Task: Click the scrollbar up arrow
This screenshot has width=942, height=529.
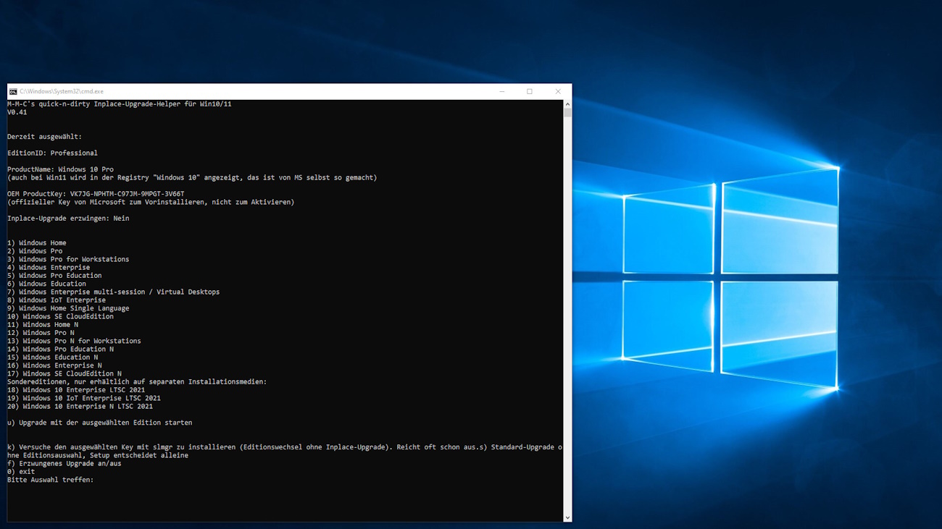Action: click(567, 104)
